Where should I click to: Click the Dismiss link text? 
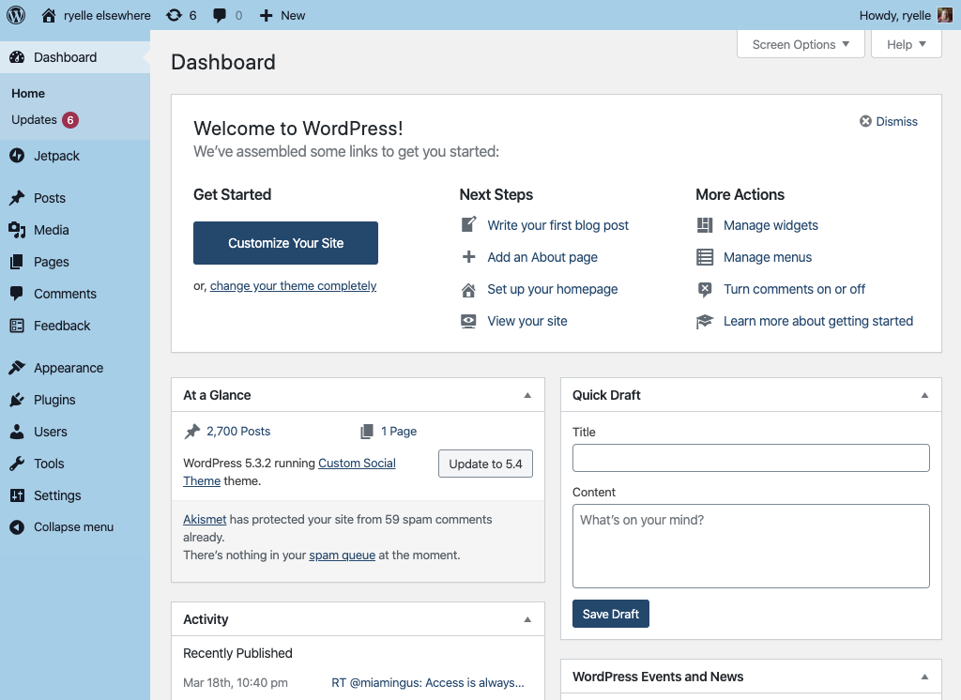point(896,121)
